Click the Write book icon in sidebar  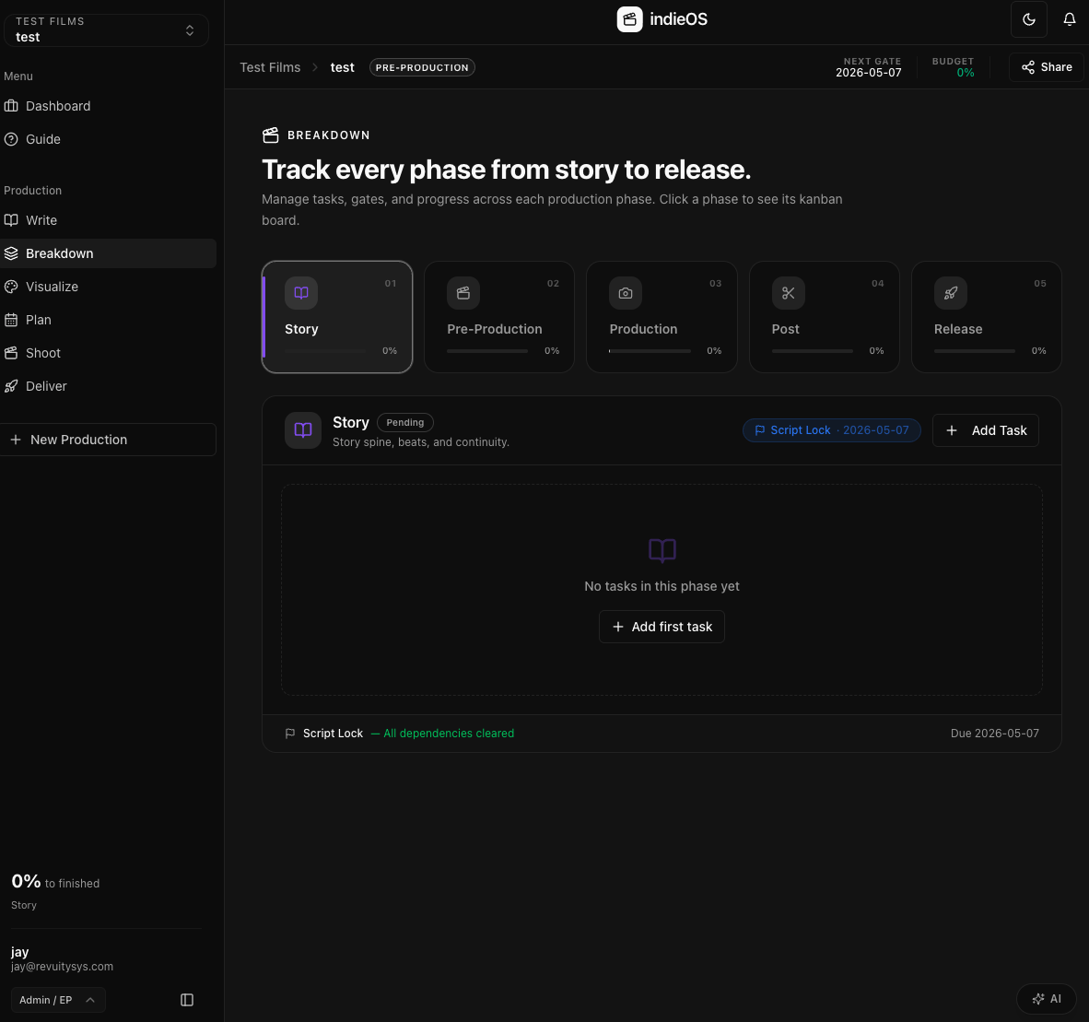tap(11, 220)
